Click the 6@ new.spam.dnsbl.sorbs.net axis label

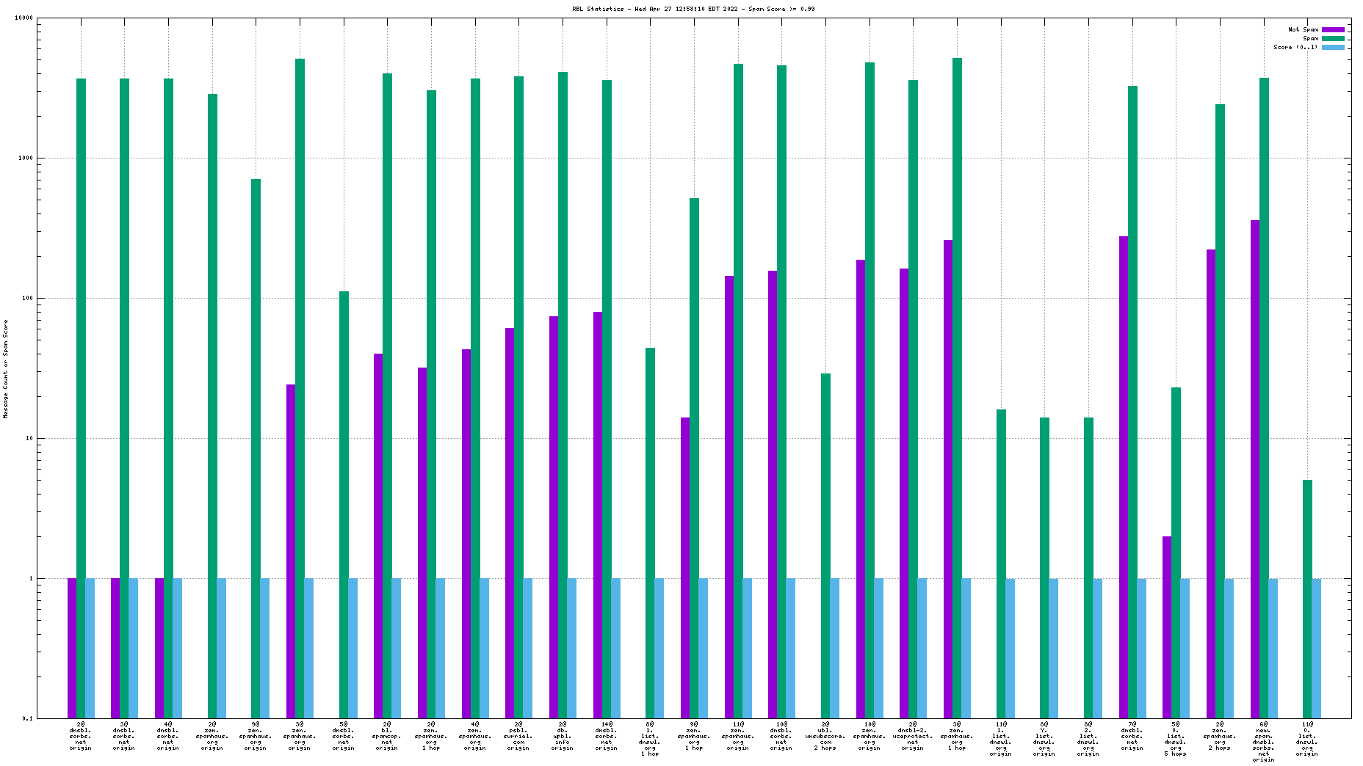tap(1263, 741)
